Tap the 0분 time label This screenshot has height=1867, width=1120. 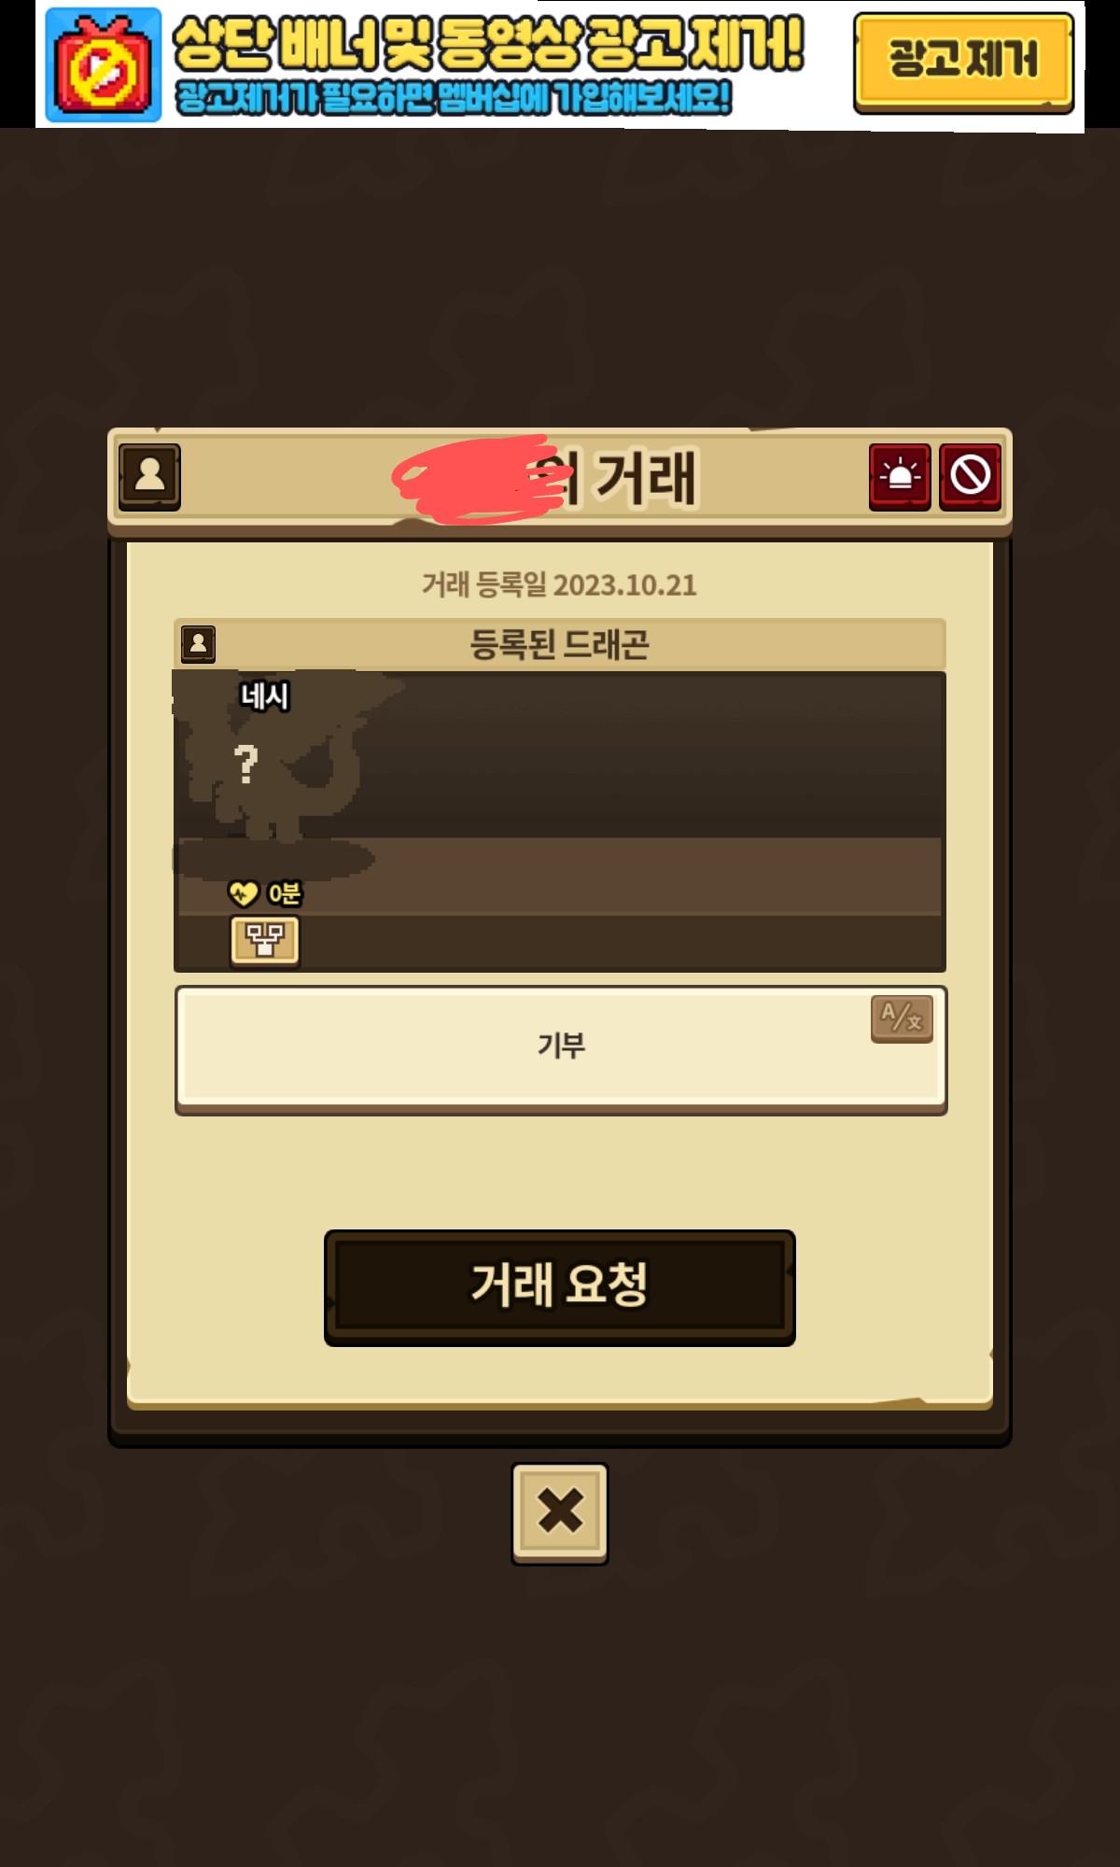pyautogui.click(x=285, y=894)
